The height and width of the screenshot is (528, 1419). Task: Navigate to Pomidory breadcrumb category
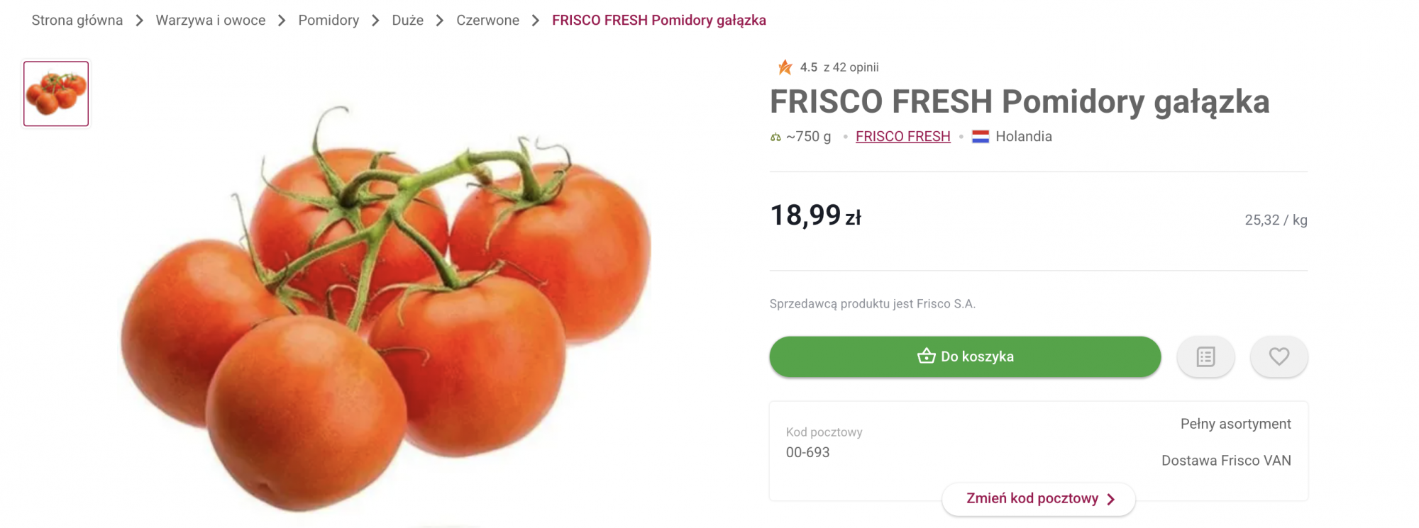click(x=328, y=21)
